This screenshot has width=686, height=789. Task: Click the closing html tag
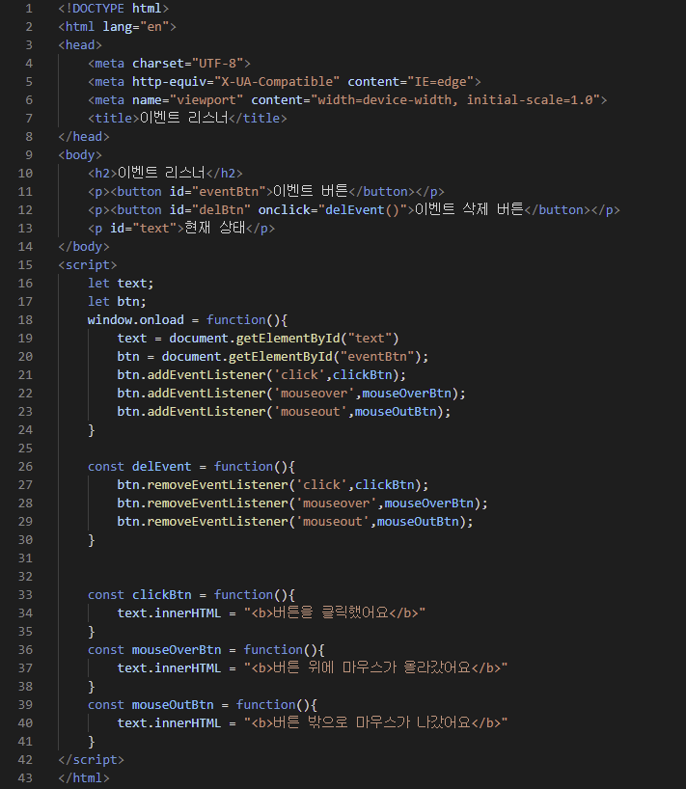pos(84,778)
